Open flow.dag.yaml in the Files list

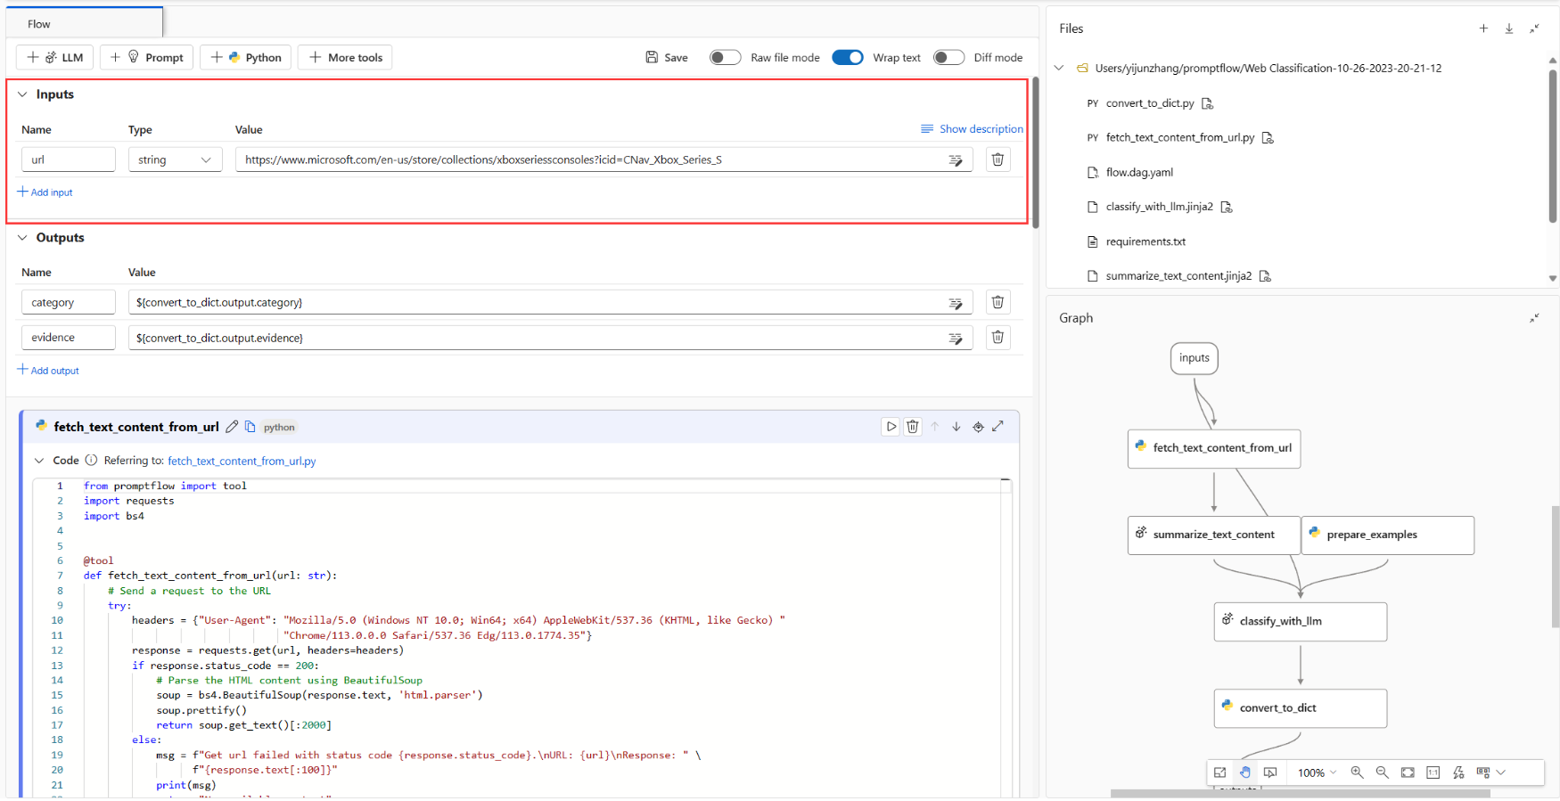click(x=1138, y=173)
